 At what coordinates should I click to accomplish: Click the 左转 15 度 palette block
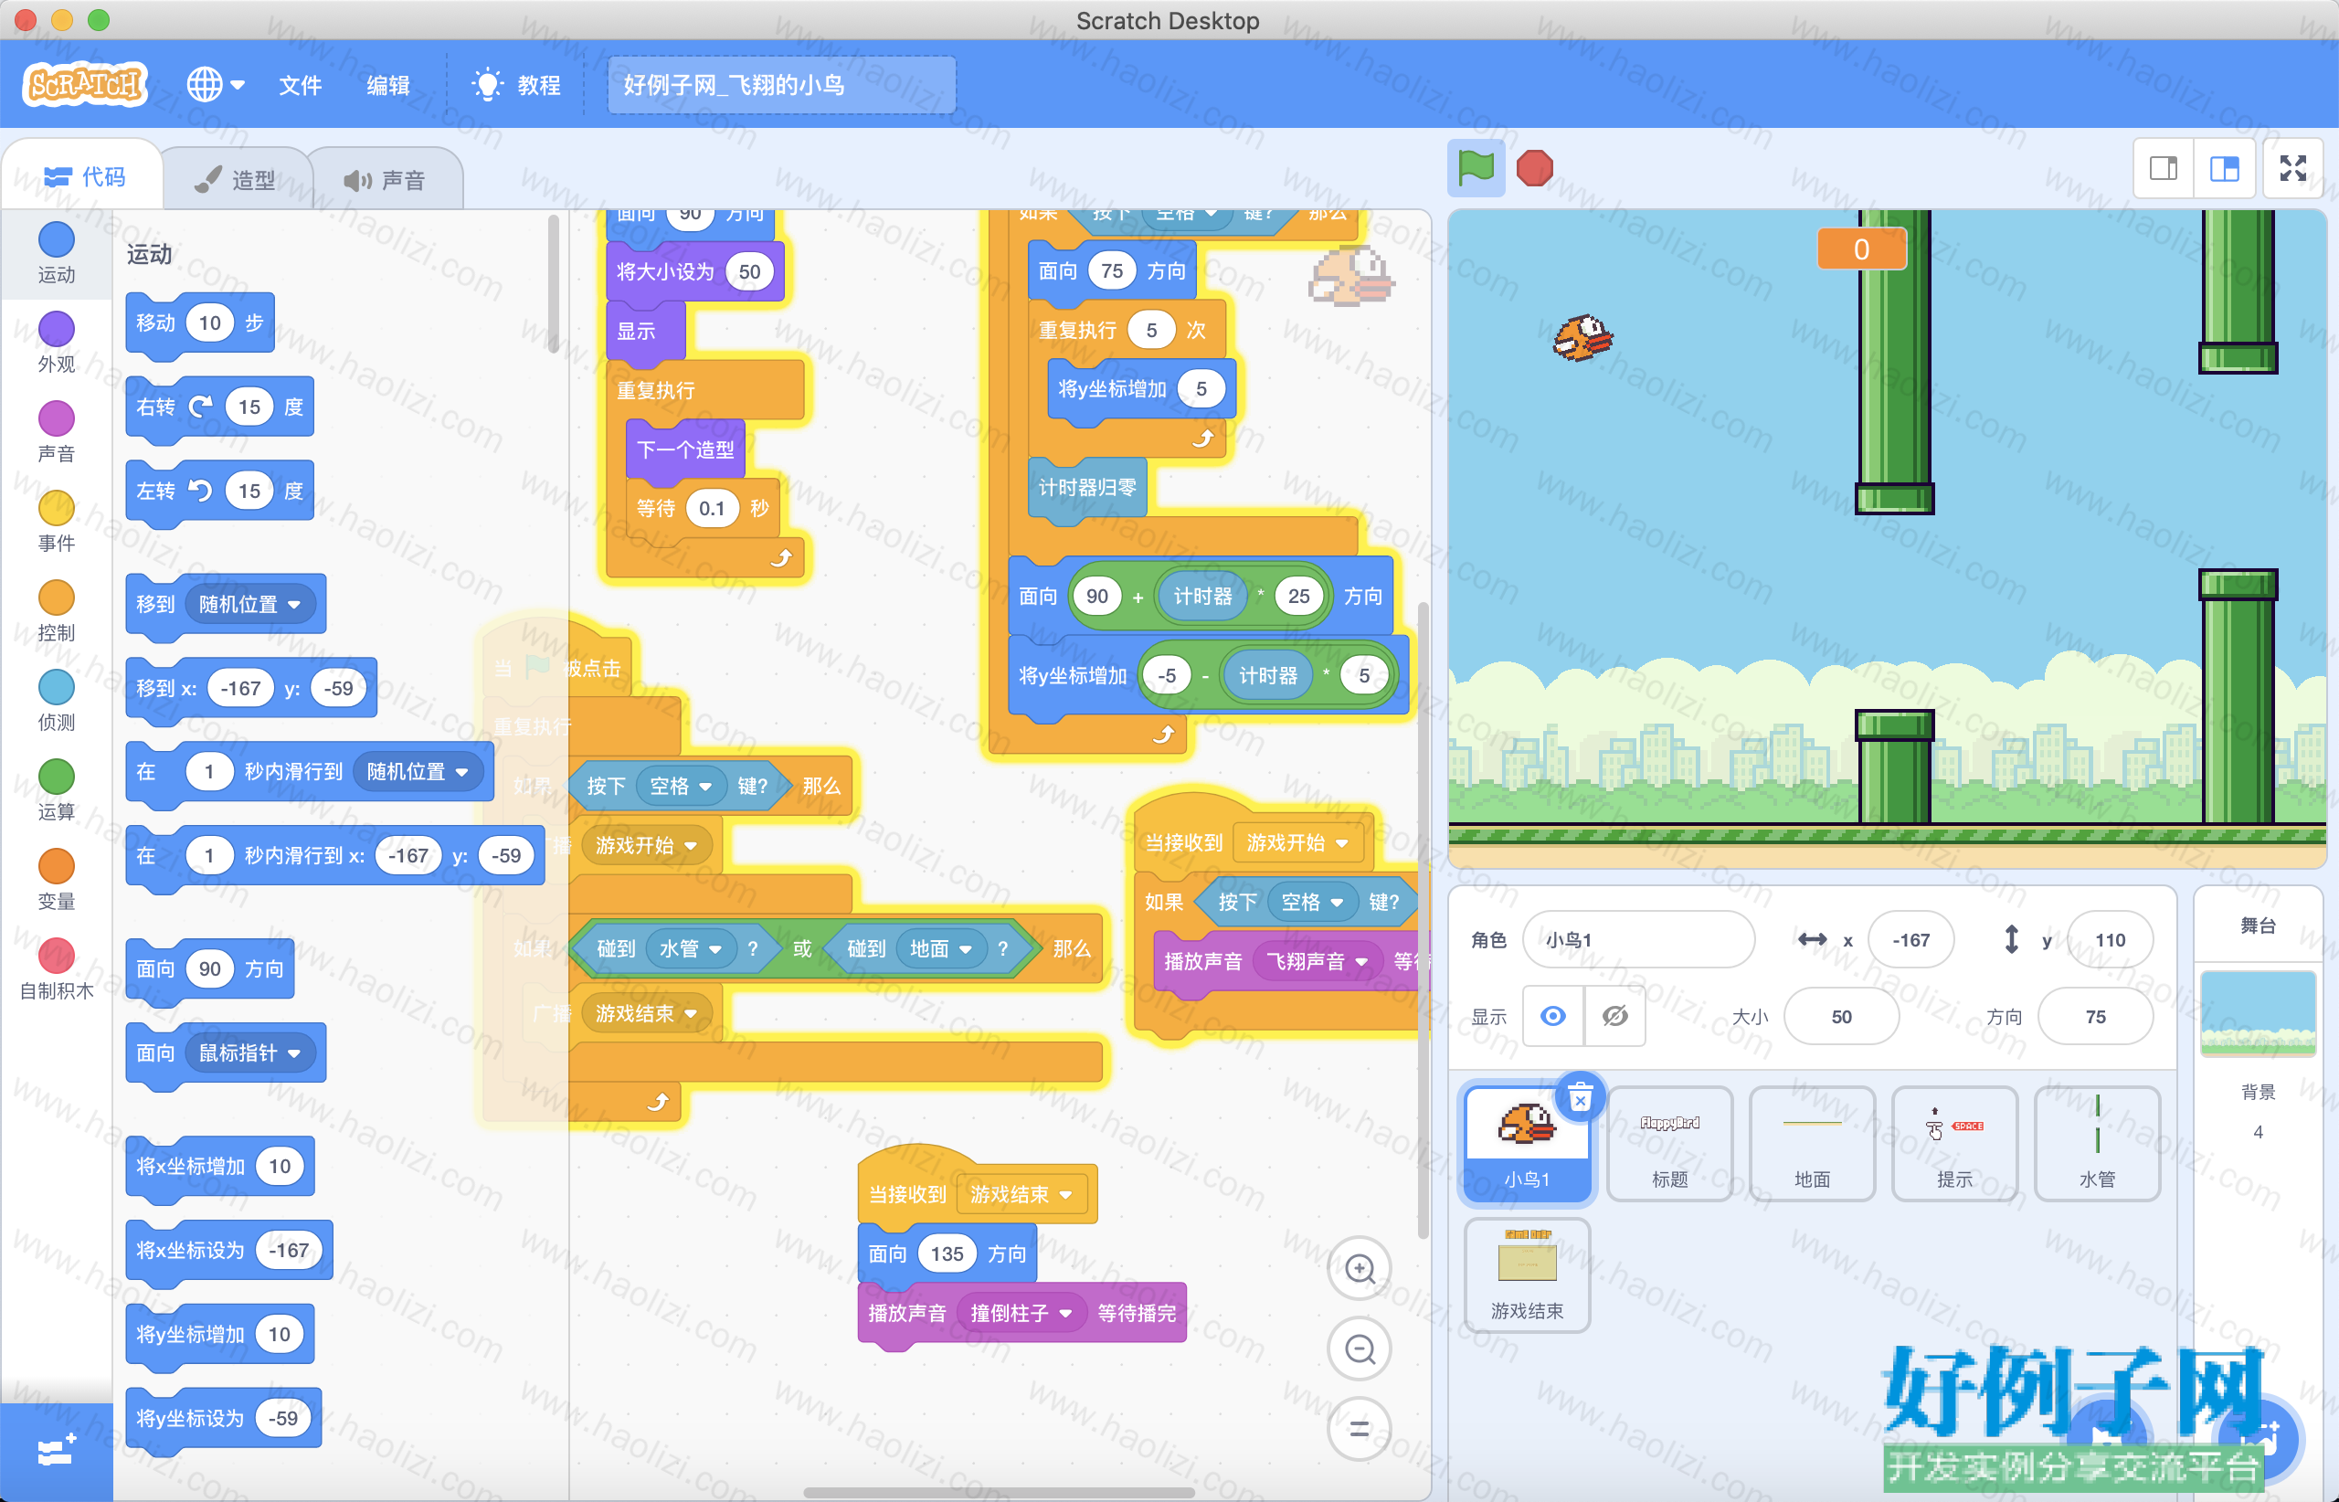pyautogui.click(x=219, y=491)
